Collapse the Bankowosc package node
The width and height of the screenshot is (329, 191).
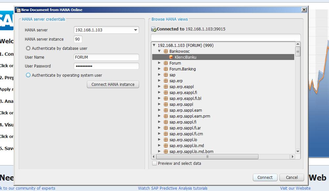tap(159, 51)
